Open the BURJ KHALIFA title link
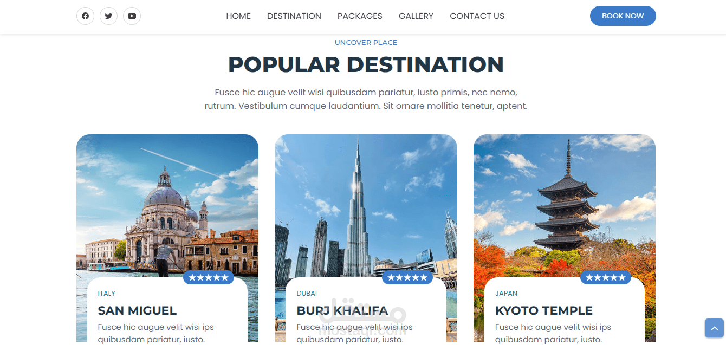Viewport: 726px width, 345px height. [342, 310]
